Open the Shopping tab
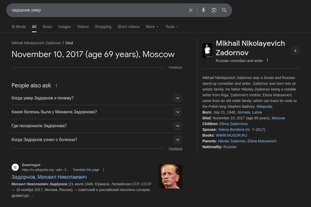Image resolution: width=311 pixels, height=207 pixels. pyautogui.click(x=103, y=27)
